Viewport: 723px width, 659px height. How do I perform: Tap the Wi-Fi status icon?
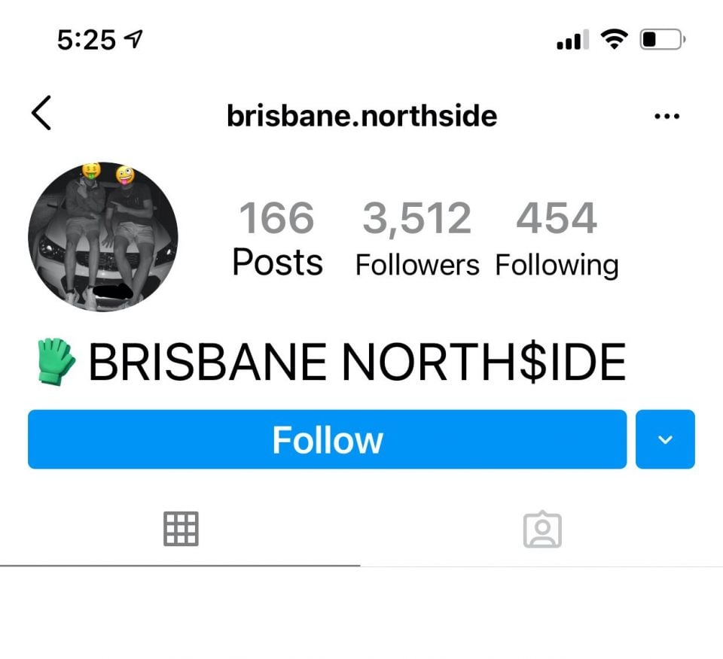tap(614, 39)
